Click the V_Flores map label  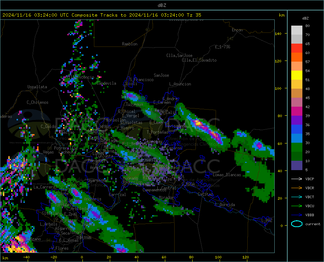(60, 248)
